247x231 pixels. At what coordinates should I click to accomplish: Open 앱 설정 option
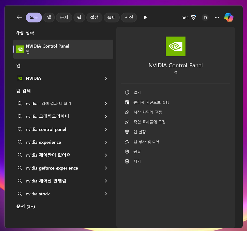pyautogui.click(x=140, y=132)
